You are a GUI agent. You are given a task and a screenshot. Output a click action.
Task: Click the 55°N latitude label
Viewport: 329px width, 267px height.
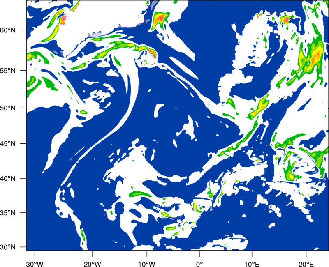pyautogui.click(x=8, y=71)
